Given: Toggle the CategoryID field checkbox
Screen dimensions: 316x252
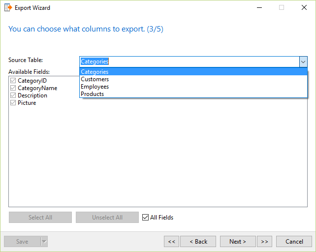Looking at the screenshot, I should [13, 81].
